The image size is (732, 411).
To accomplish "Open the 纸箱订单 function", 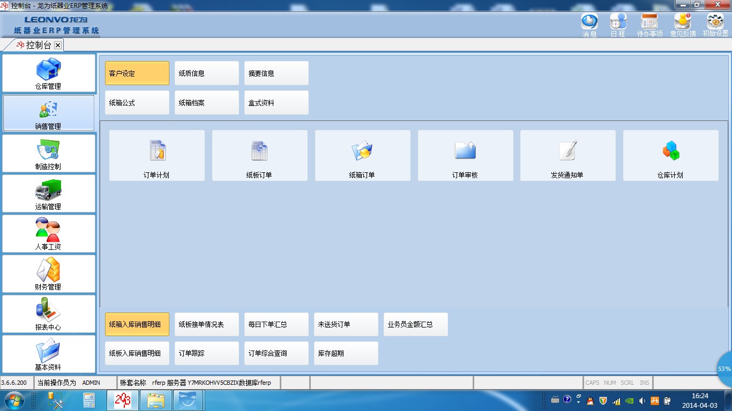I will tap(362, 155).
